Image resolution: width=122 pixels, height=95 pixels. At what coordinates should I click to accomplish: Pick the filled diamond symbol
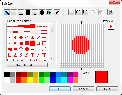click(27, 49)
